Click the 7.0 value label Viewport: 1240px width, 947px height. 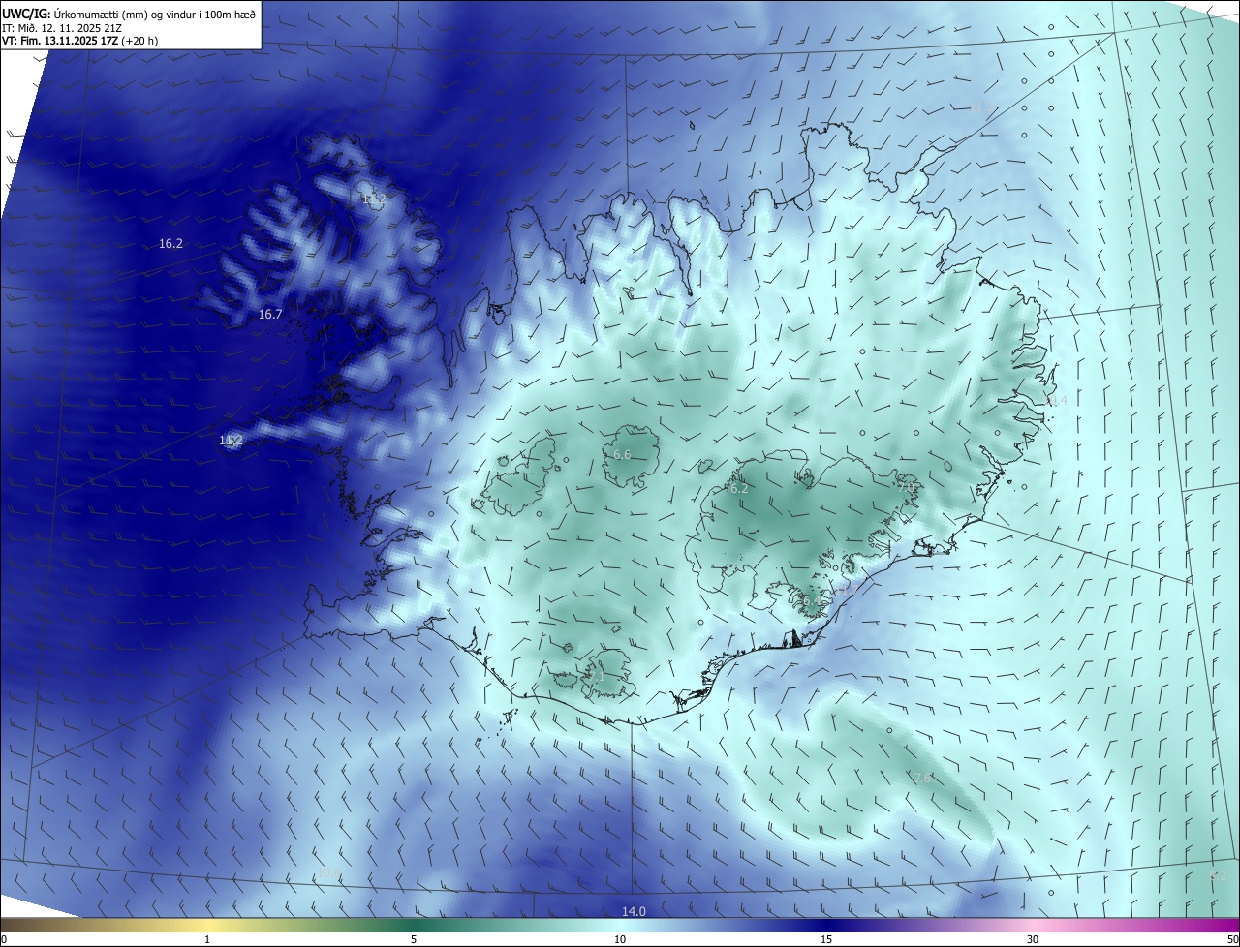pyautogui.click(x=907, y=487)
